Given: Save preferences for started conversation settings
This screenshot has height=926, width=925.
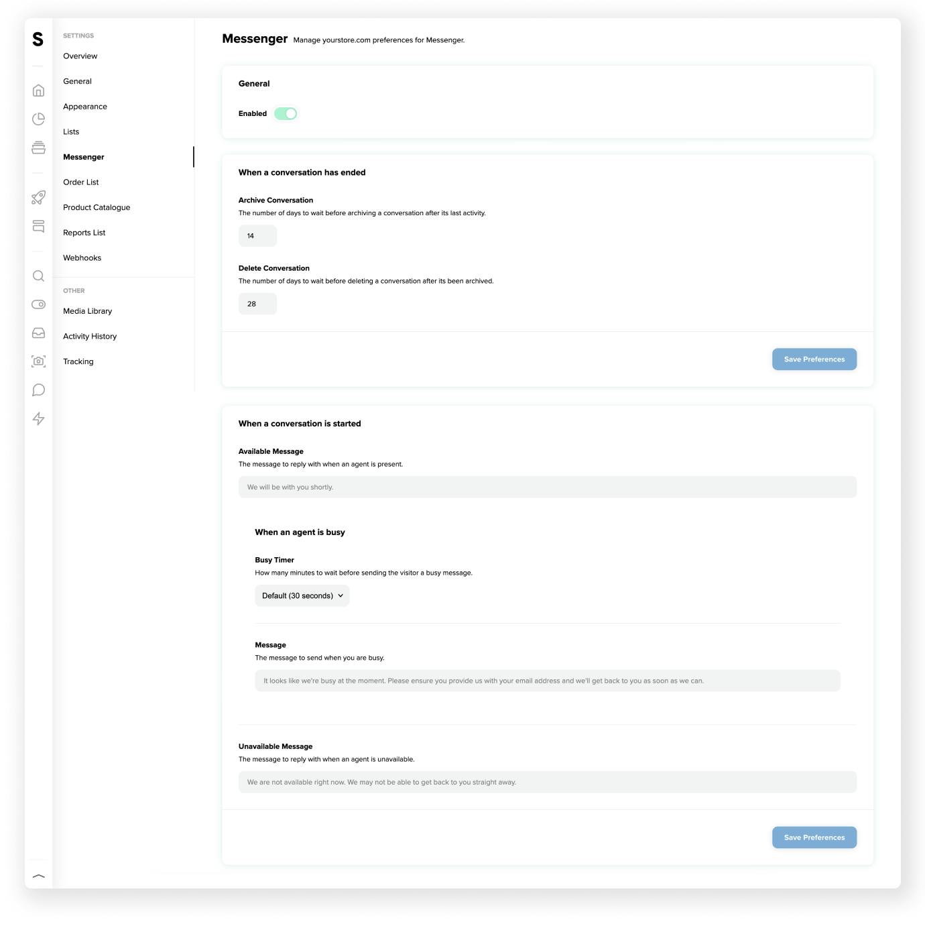Looking at the screenshot, I should click(x=814, y=837).
